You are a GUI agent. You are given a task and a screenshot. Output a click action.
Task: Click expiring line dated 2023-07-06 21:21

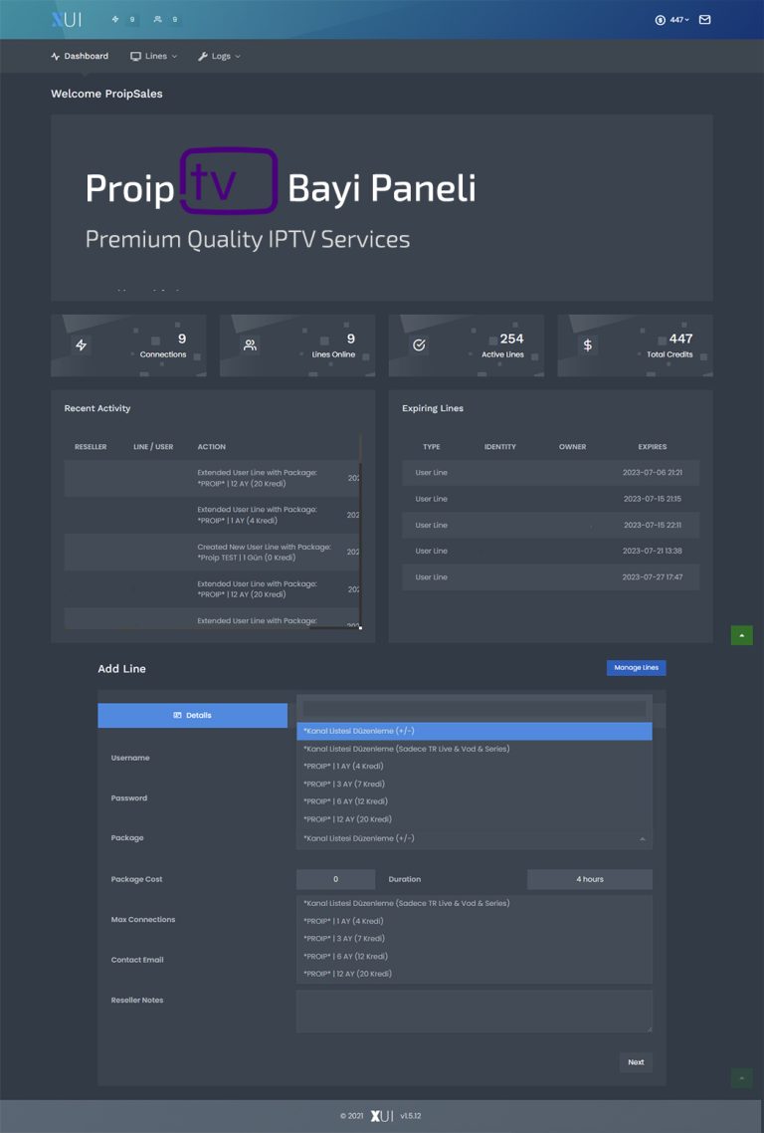pos(551,473)
